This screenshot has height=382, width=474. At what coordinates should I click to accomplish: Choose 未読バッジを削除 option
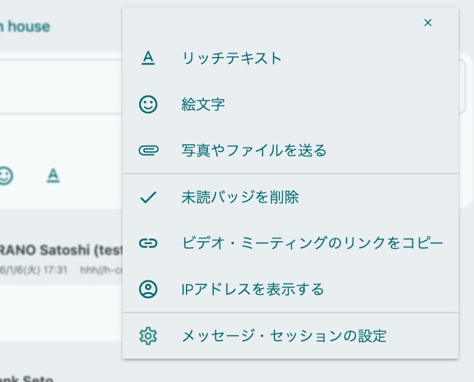pyautogui.click(x=240, y=197)
